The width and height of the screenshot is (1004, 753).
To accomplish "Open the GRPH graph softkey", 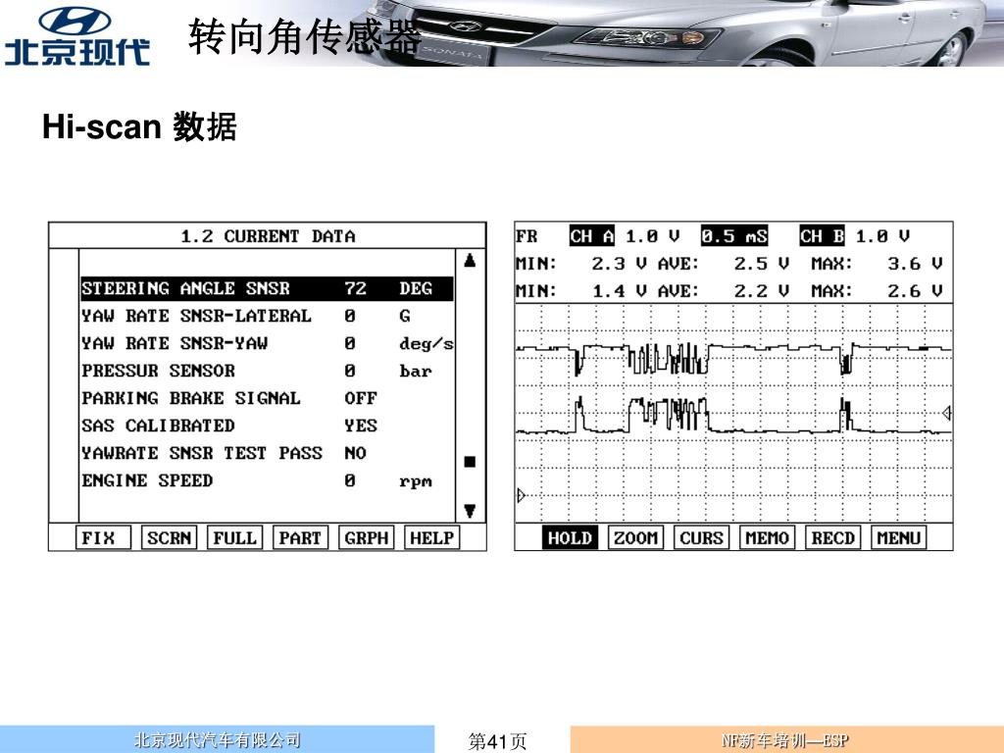I will point(367,538).
